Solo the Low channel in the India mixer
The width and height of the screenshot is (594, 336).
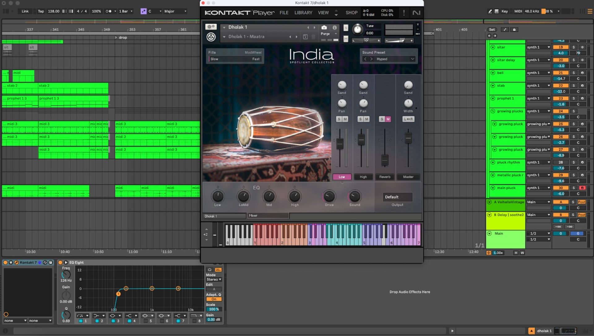click(339, 119)
